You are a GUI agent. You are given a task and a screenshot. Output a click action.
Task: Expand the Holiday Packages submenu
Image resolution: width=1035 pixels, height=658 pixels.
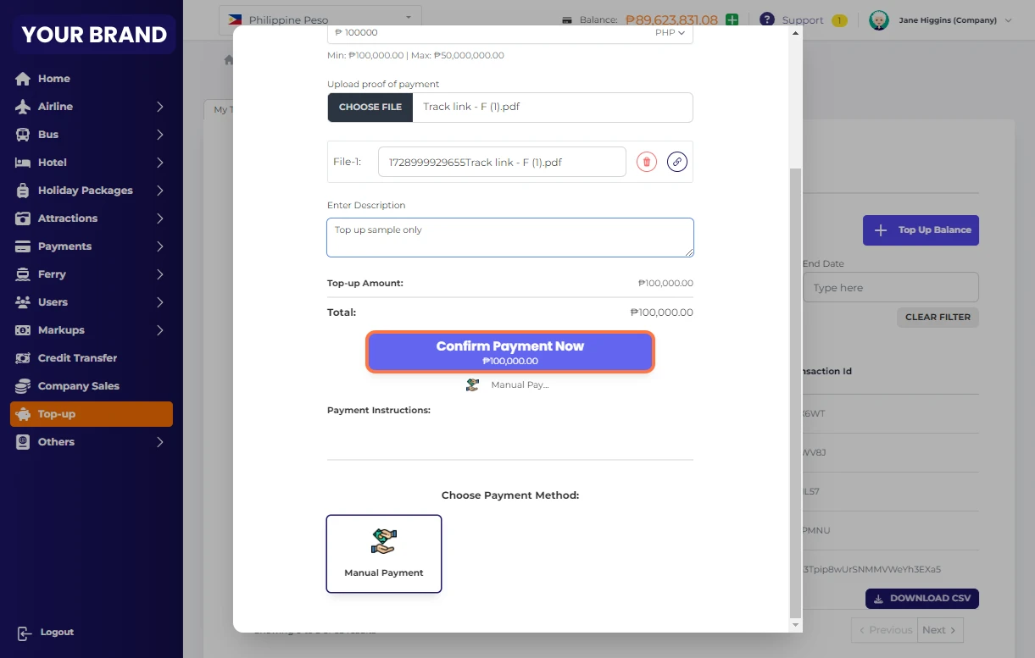159,191
